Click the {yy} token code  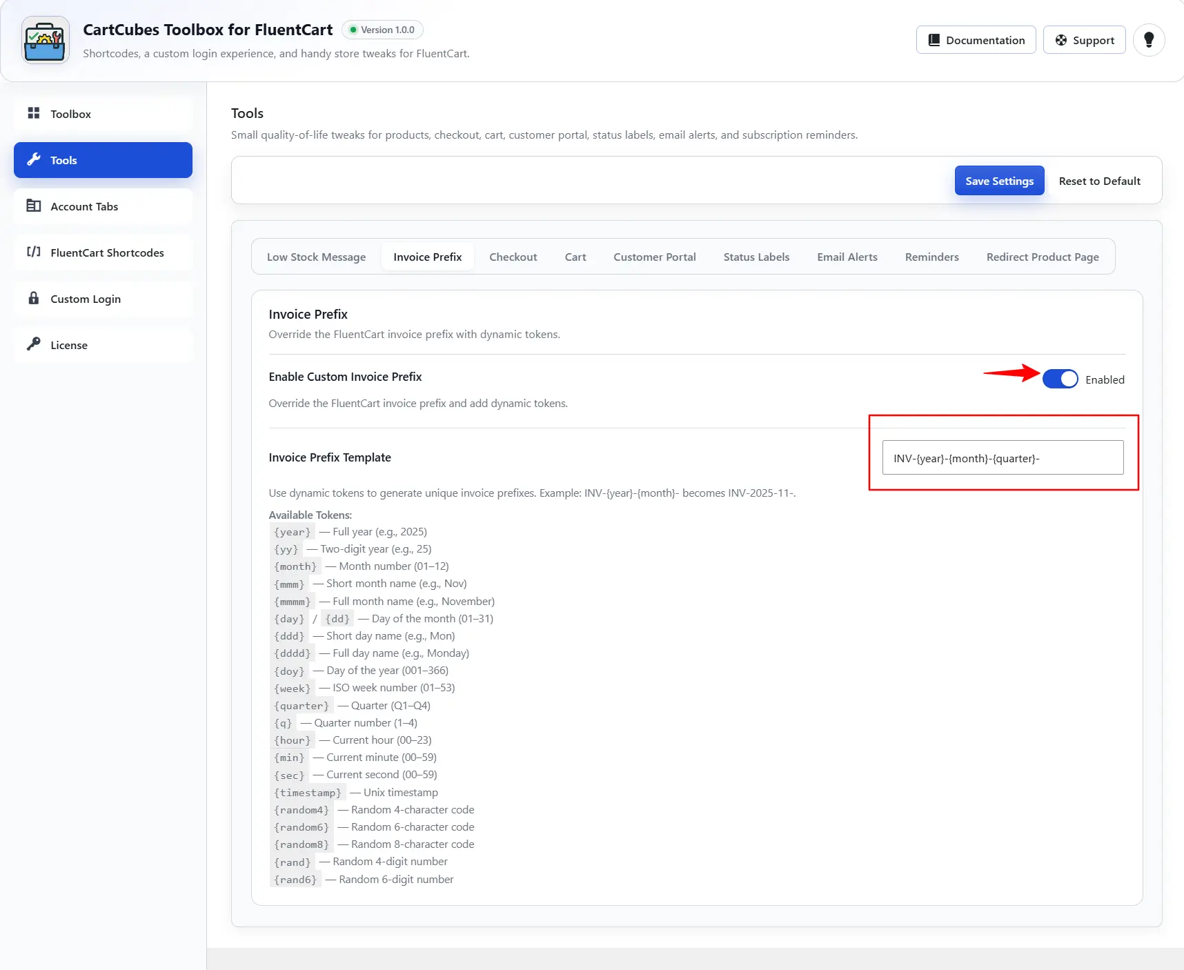tap(286, 549)
